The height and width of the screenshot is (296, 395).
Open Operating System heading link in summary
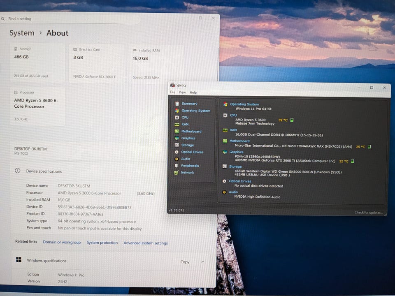point(244,104)
